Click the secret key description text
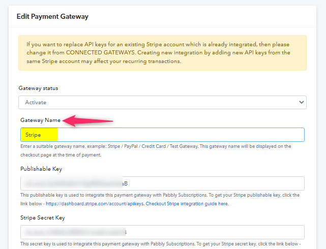The image size is (326, 249). (x=161, y=244)
